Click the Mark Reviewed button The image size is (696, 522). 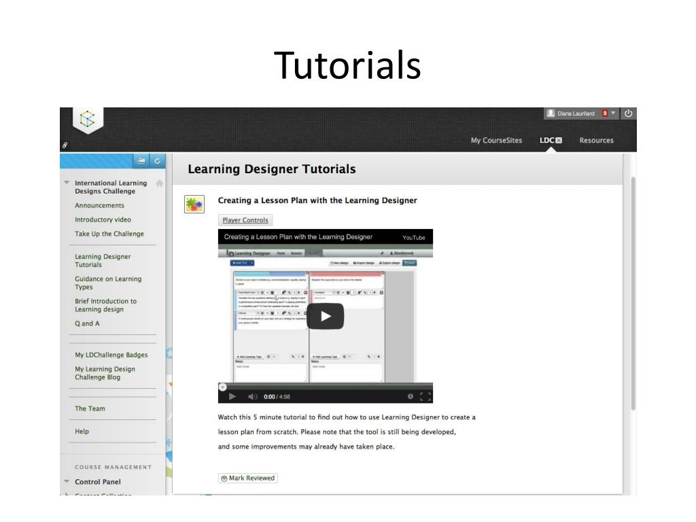pos(247,478)
